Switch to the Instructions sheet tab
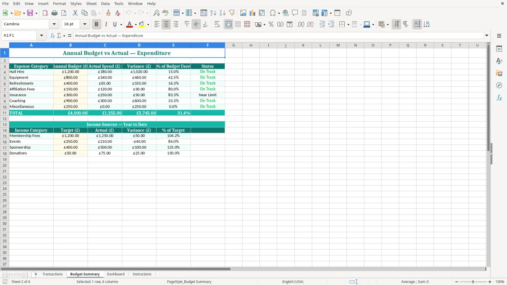The height and width of the screenshot is (285, 507). tap(142, 274)
